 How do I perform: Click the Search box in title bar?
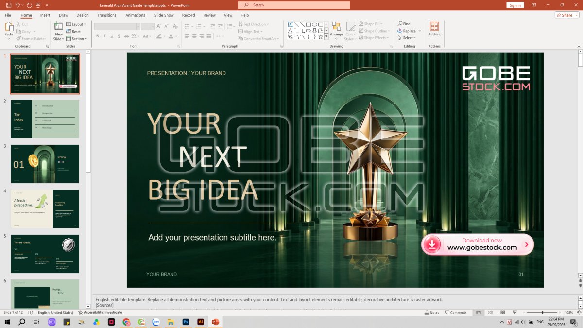click(294, 5)
